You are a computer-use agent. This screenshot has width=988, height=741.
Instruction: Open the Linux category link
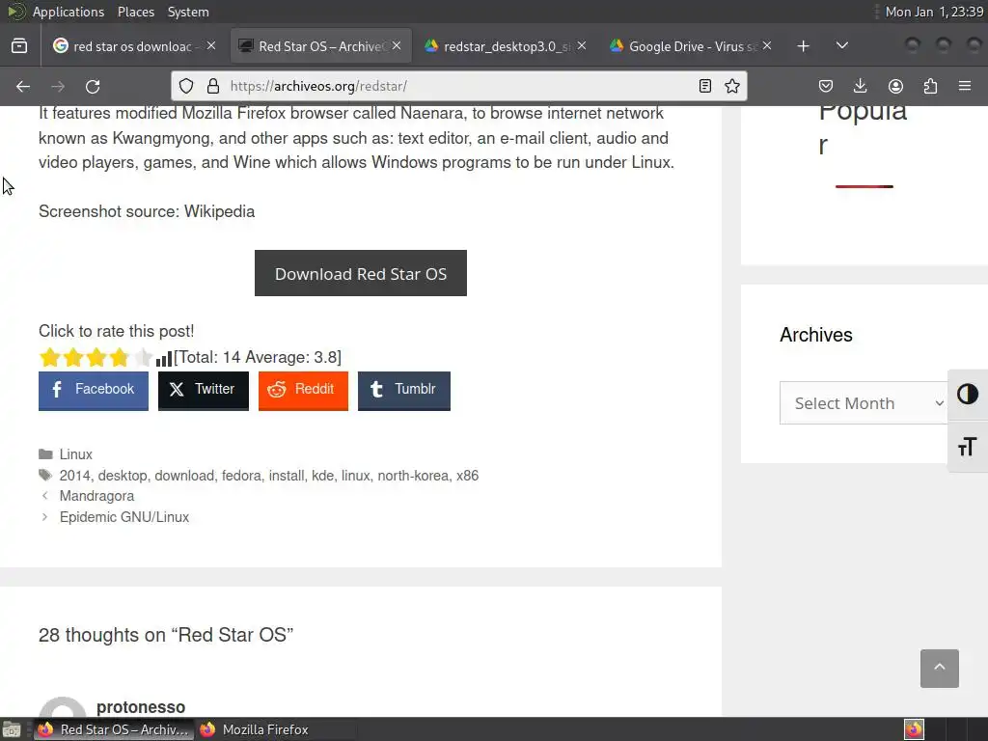point(75,454)
